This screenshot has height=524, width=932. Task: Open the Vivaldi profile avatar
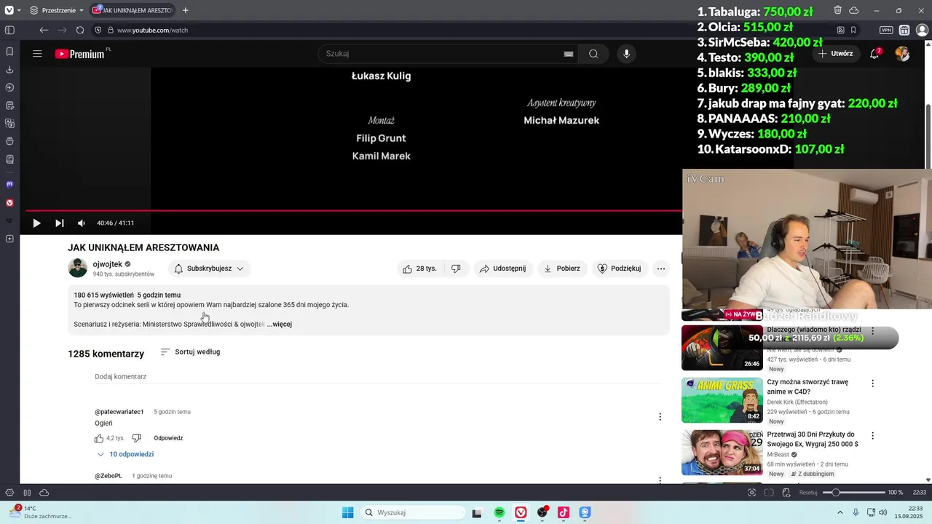(x=922, y=30)
